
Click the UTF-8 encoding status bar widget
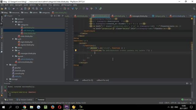point(174,103)
